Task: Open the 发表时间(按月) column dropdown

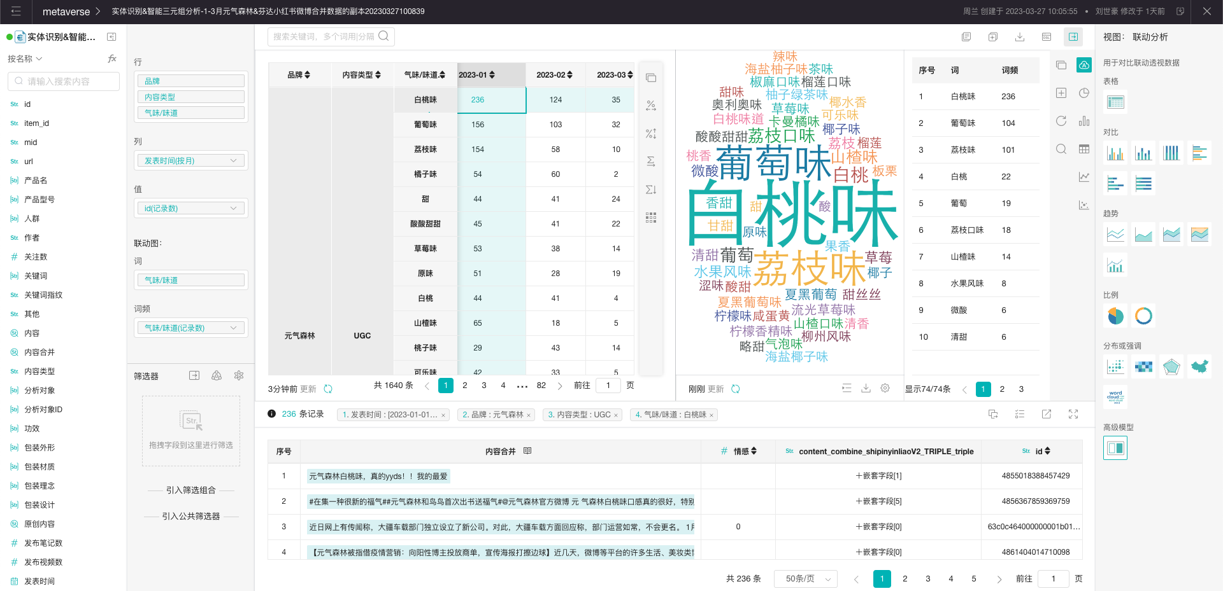Action: (x=191, y=161)
